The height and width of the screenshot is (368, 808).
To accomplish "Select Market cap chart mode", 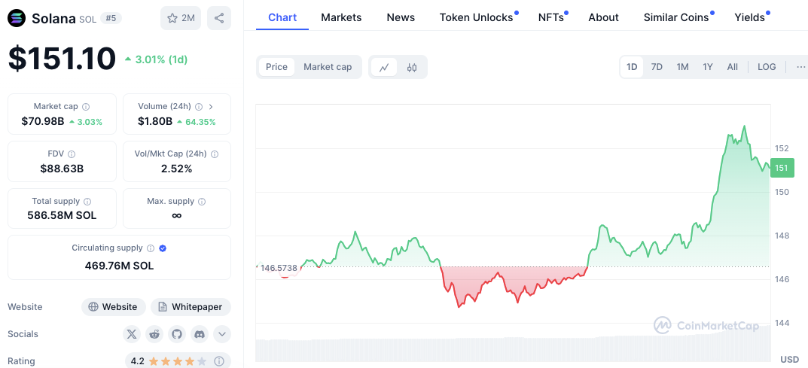I will [x=328, y=67].
